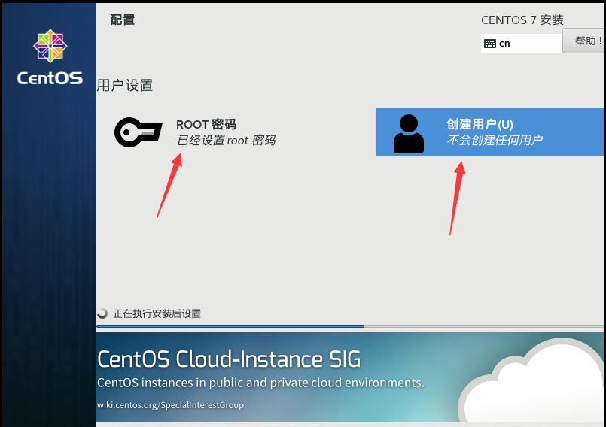Click the CentOS Cloud-Instance SIG banner title
Screen dimensions: 606x427
tap(229, 359)
